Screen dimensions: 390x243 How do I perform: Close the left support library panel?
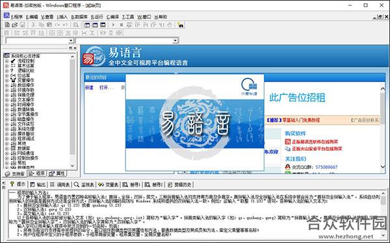click(75, 48)
